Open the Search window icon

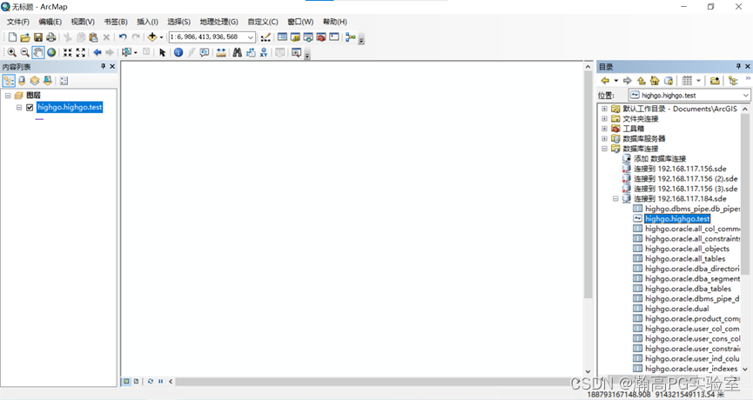(x=308, y=37)
